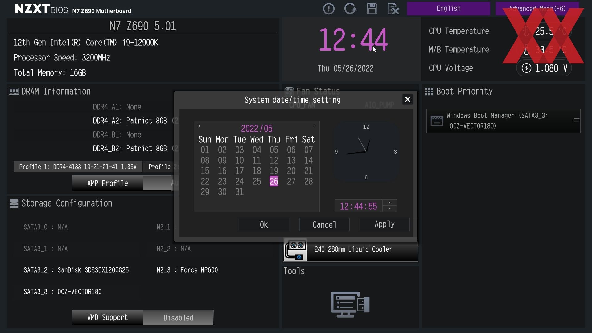Image resolution: width=592 pixels, height=333 pixels.
Task: Select day 10 in the calendar
Action: (239, 160)
